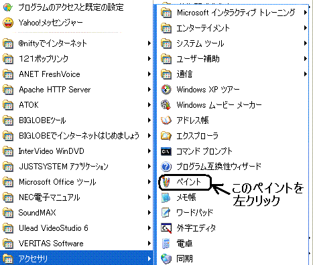Expand submenu arrow for JUSTSYSTEM アプリケーション
Image resolution: width=313 pixels, height=265 pixels.
(149, 167)
